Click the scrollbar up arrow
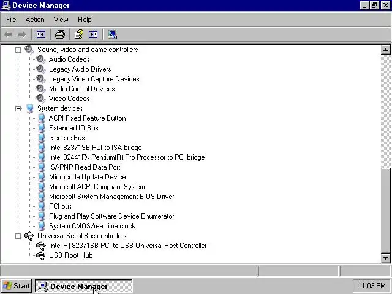 click(385, 50)
